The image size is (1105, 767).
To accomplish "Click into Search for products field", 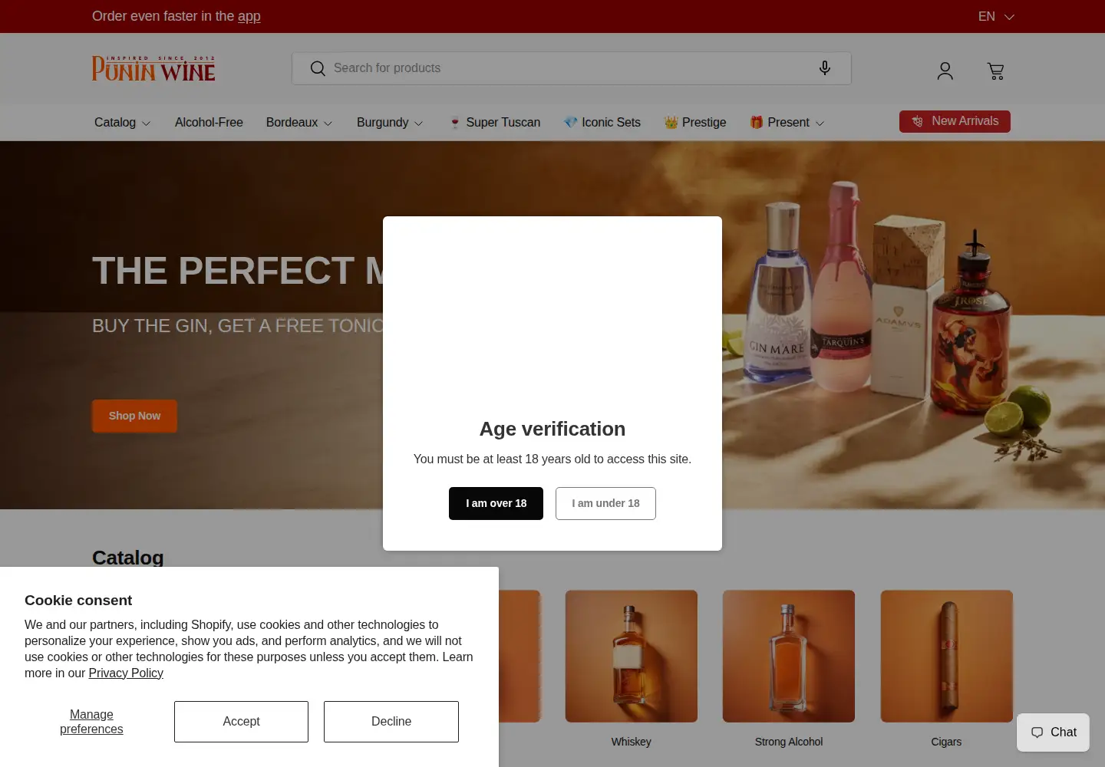I will pyautogui.click(x=571, y=68).
